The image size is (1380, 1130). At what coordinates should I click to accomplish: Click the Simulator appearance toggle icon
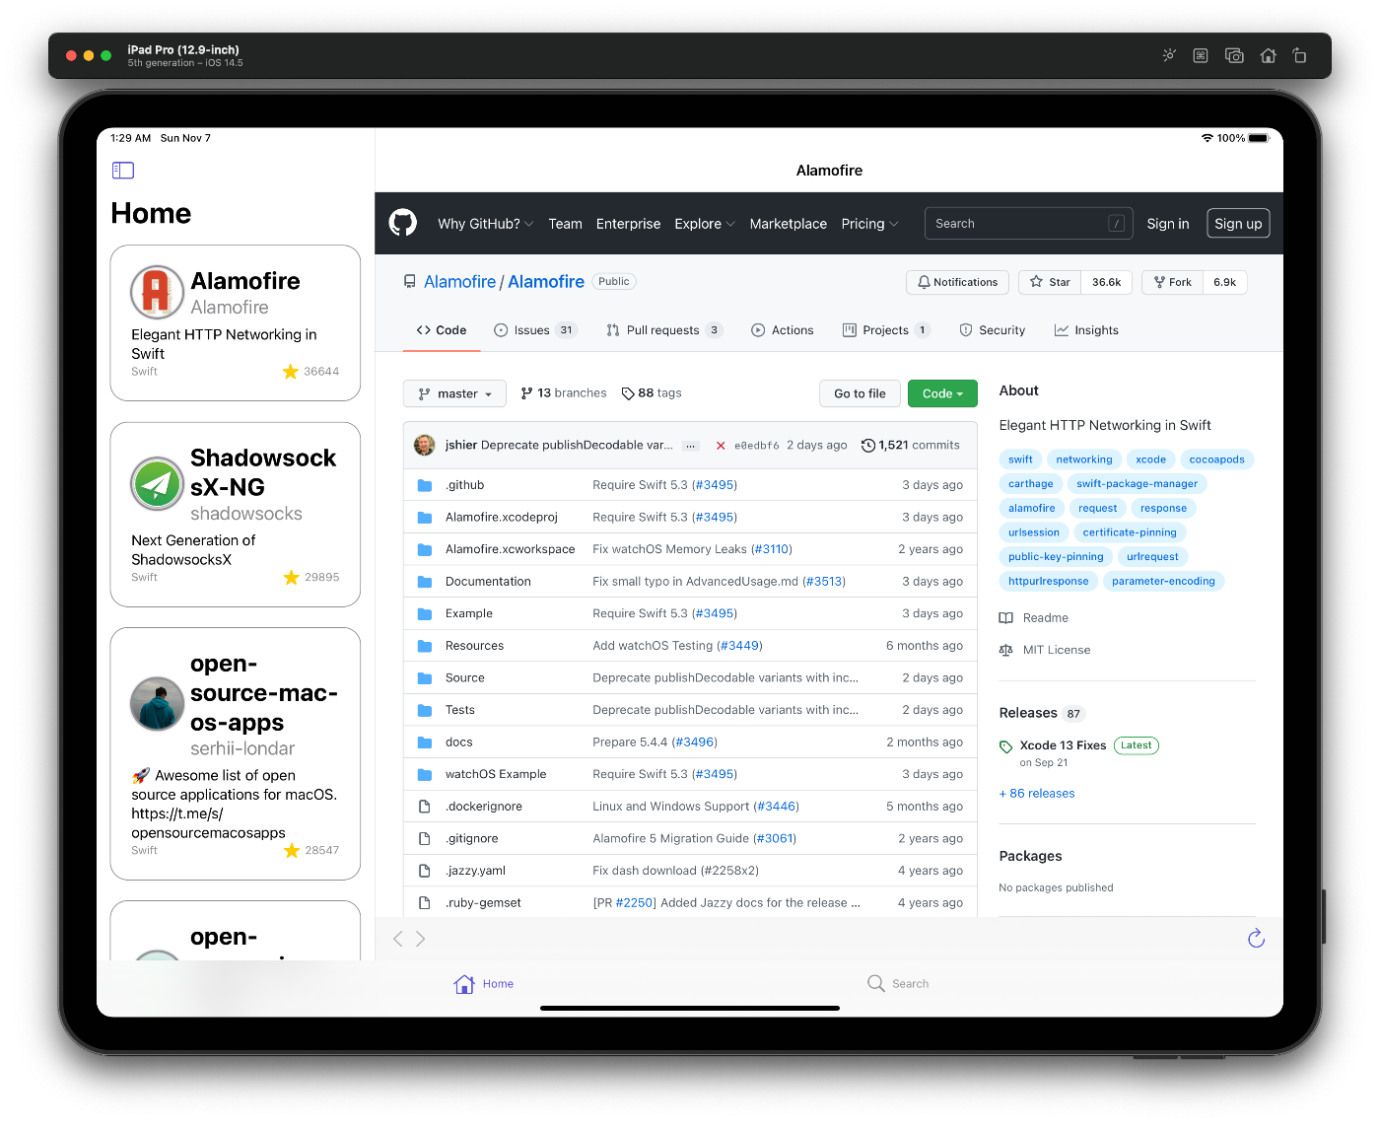click(1169, 55)
